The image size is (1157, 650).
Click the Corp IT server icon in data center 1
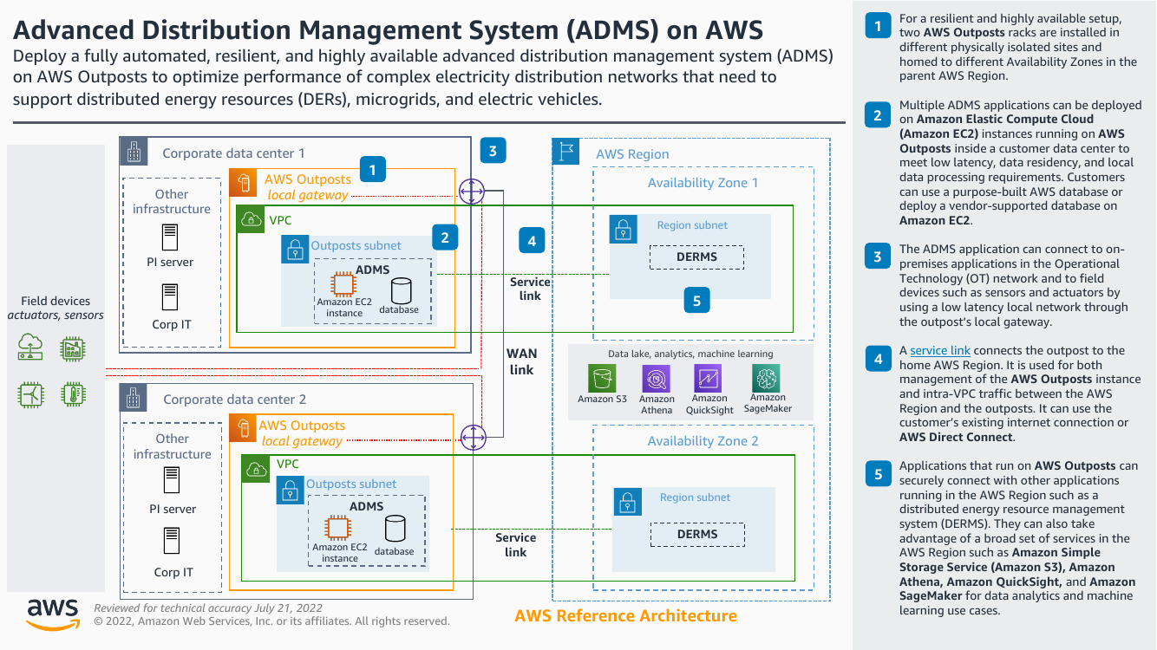pyautogui.click(x=170, y=297)
